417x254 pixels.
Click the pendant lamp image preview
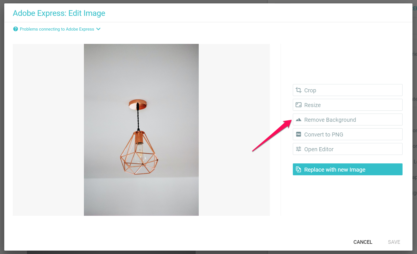[x=141, y=130]
